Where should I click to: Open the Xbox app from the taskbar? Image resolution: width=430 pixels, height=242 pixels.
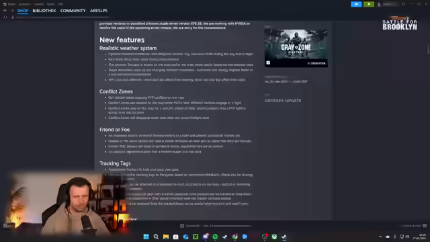(x=274, y=237)
